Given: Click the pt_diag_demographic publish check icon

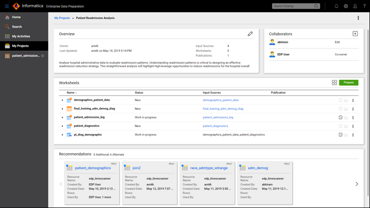Looking at the screenshot, I should (x=340, y=135).
